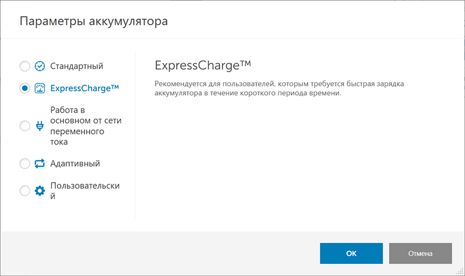The width and height of the screenshot is (465, 276).
Task: Click the Стандартный label text
Action: 77,66
